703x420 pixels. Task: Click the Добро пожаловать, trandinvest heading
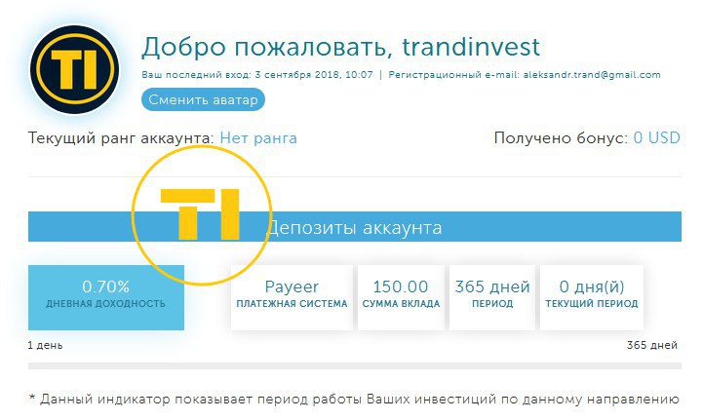(340, 47)
